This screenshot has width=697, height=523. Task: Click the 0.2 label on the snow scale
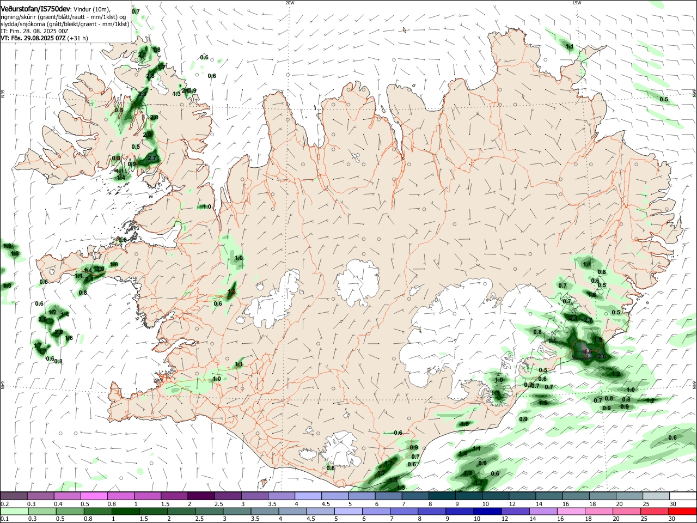coord(4,504)
